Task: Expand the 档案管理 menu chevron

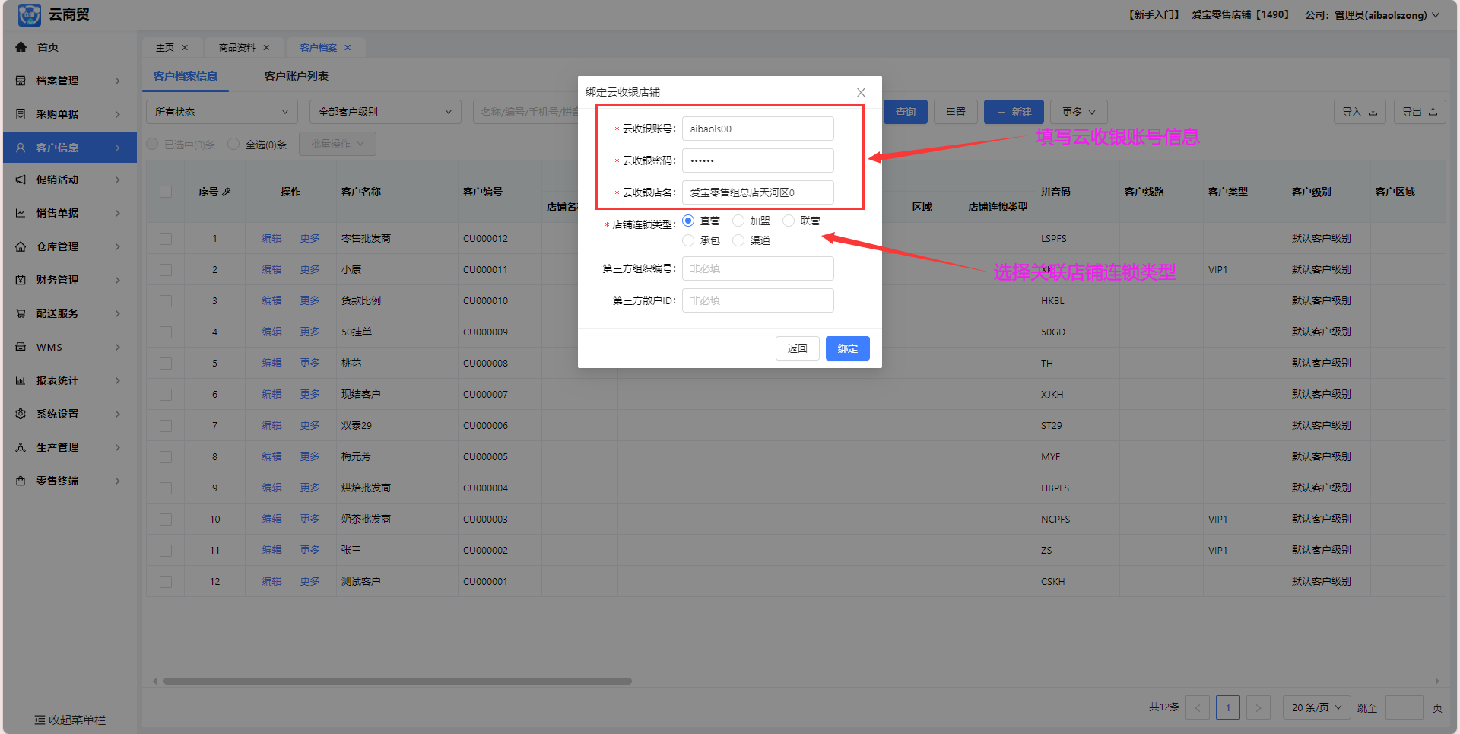Action: (118, 81)
